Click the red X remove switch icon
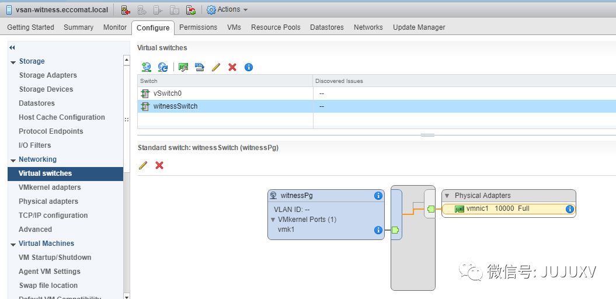This screenshot has height=299, width=616. click(232, 67)
